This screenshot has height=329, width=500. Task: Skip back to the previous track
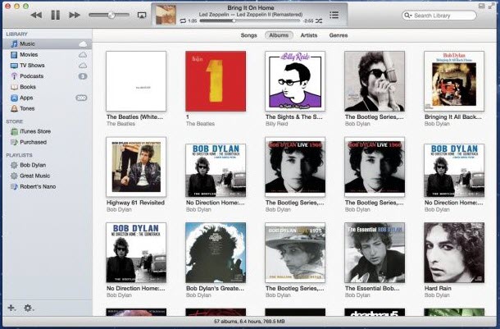(36, 15)
